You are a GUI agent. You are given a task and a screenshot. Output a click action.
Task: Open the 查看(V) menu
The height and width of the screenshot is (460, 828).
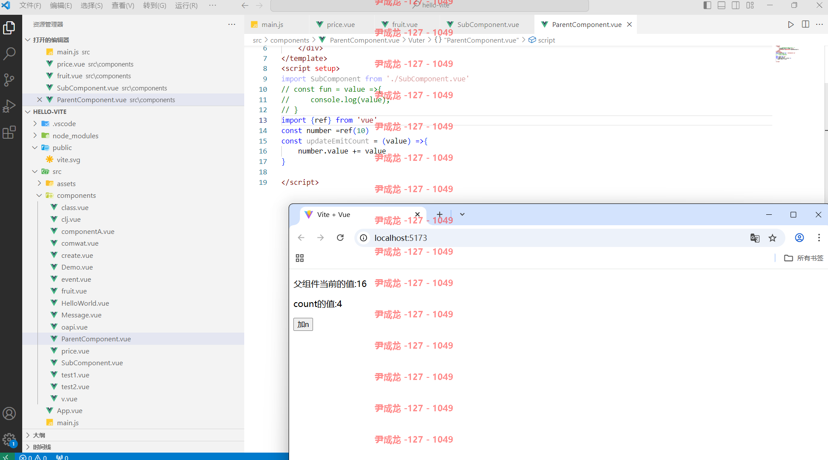click(123, 5)
